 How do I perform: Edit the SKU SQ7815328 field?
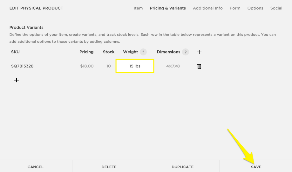pyautogui.click(x=22, y=66)
